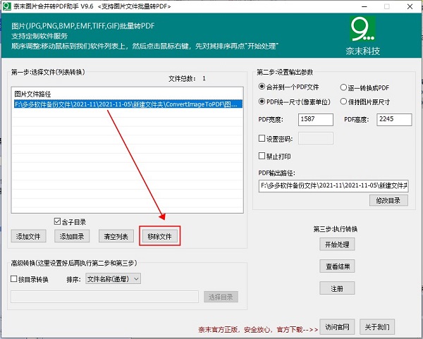The width and height of the screenshot is (423, 339).
Task: Uncheck the 含子目录 checkbox
Action: point(57,222)
